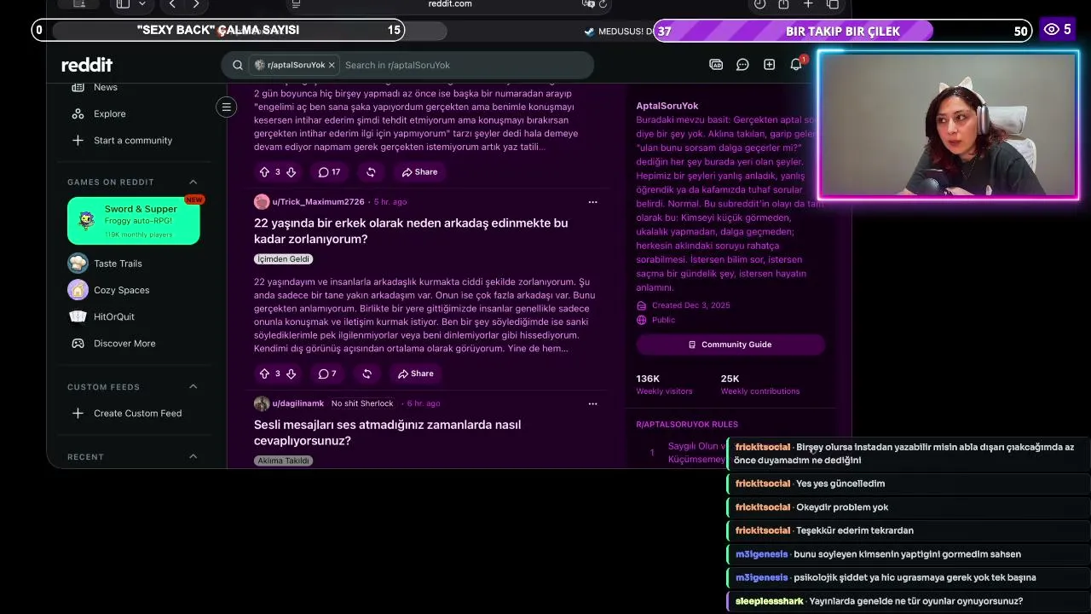
Task: Click the award icon beside 17 comments
Action: click(x=371, y=172)
